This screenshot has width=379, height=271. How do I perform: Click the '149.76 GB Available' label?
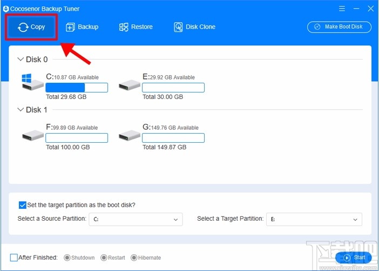tap(175, 128)
